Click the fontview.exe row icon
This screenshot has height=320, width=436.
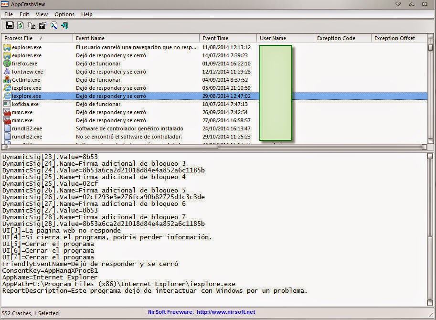pos(7,72)
